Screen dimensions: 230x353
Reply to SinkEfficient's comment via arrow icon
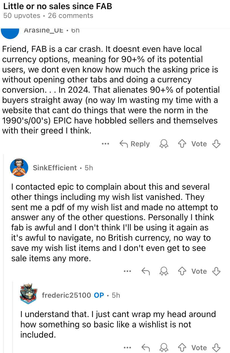146,271
